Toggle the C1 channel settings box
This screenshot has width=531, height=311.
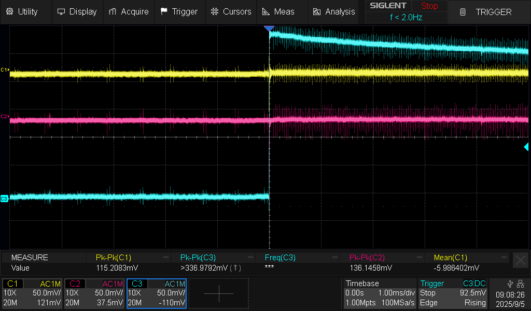pos(33,293)
